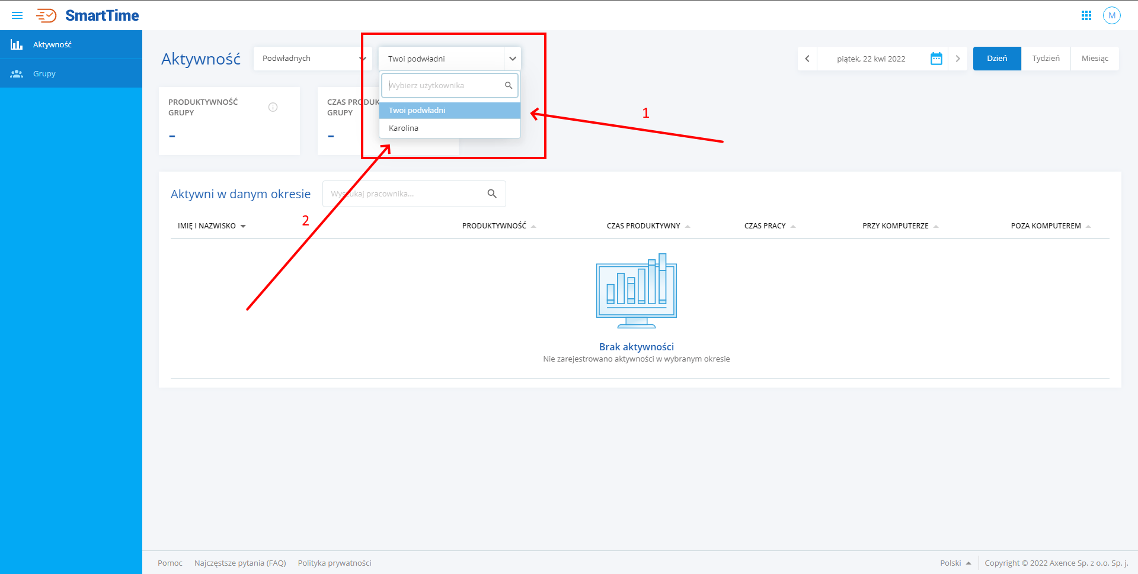
Task: Open the calendar date picker icon
Action: [936, 59]
